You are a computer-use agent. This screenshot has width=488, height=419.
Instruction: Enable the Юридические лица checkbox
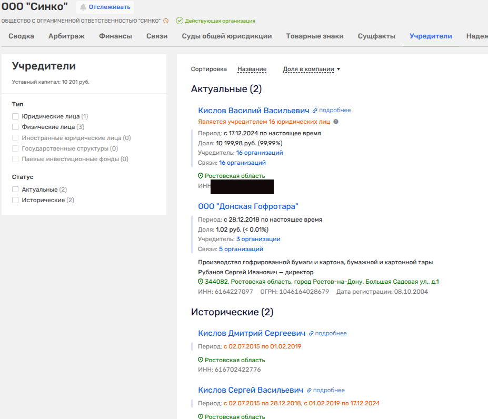pos(15,116)
